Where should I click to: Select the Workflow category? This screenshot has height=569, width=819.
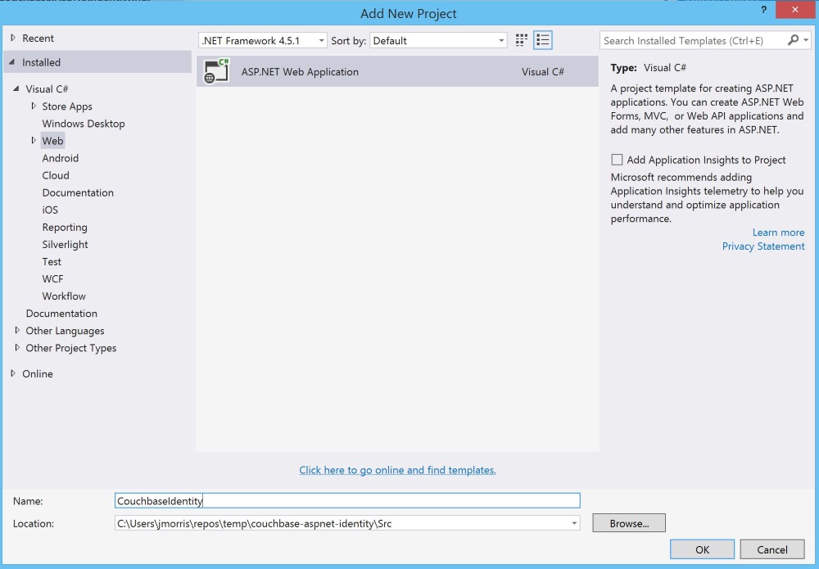(64, 296)
